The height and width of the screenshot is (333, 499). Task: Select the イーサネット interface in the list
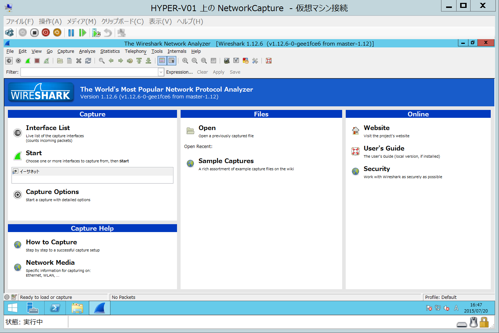[92, 172]
